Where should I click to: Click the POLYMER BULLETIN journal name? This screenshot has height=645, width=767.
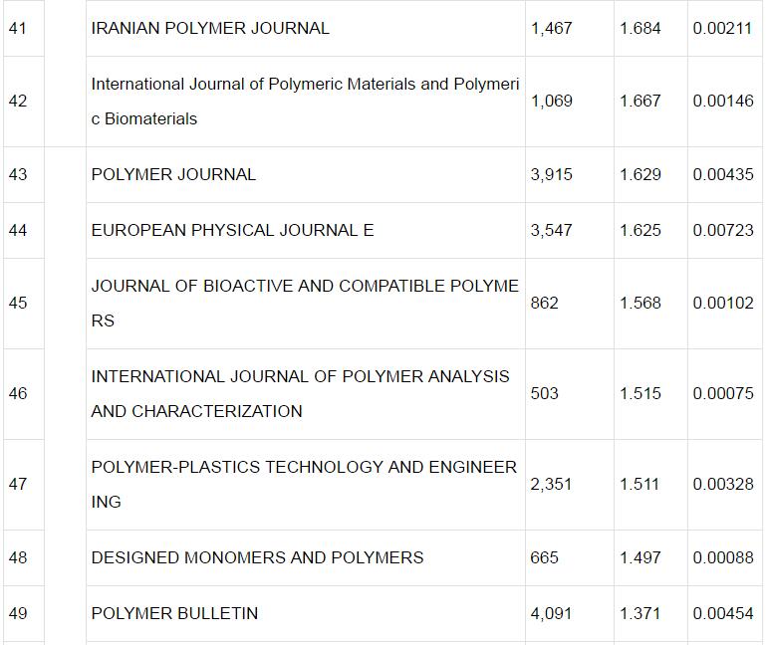click(x=174, y=613)
